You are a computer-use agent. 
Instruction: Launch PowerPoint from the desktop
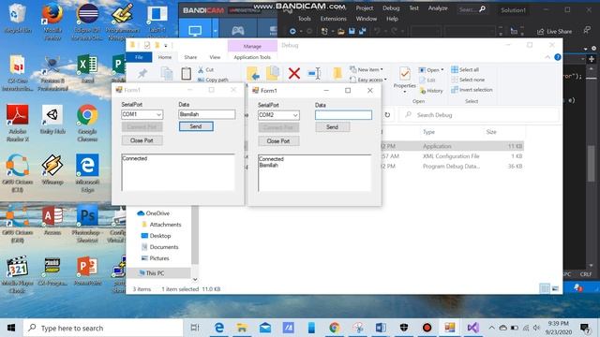click(x=87, y=271)
